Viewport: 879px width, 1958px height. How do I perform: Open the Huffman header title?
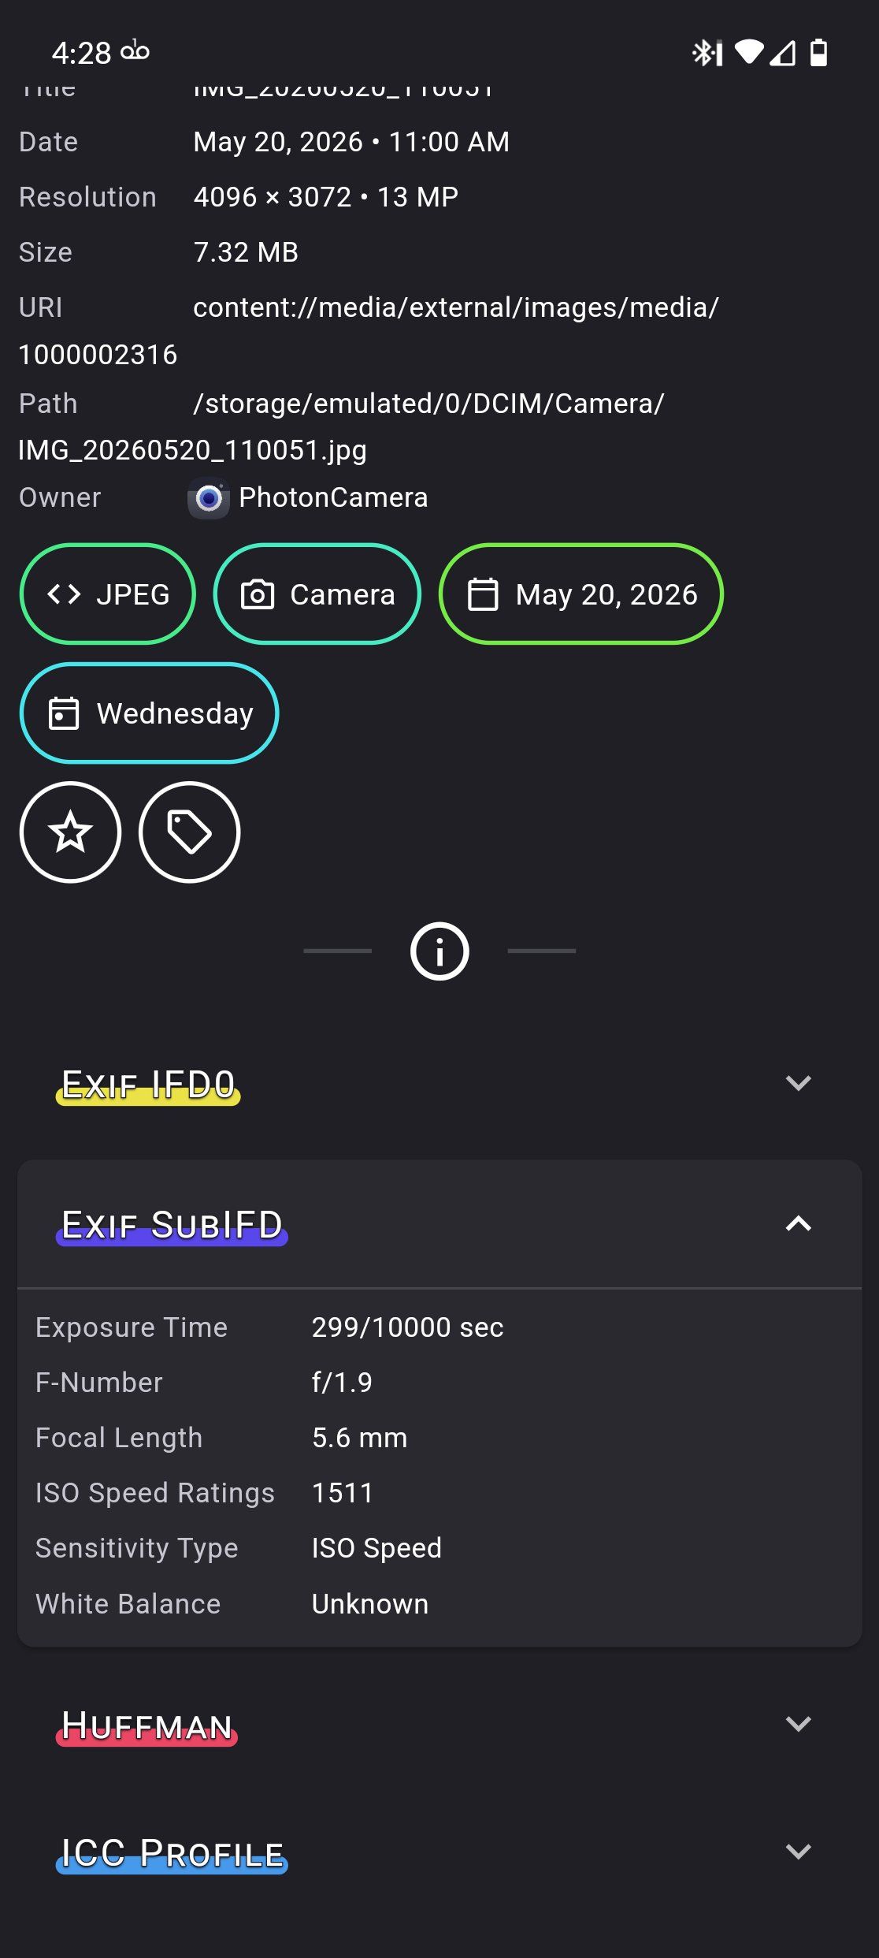pyautogui.click(x=146, y=1725)
